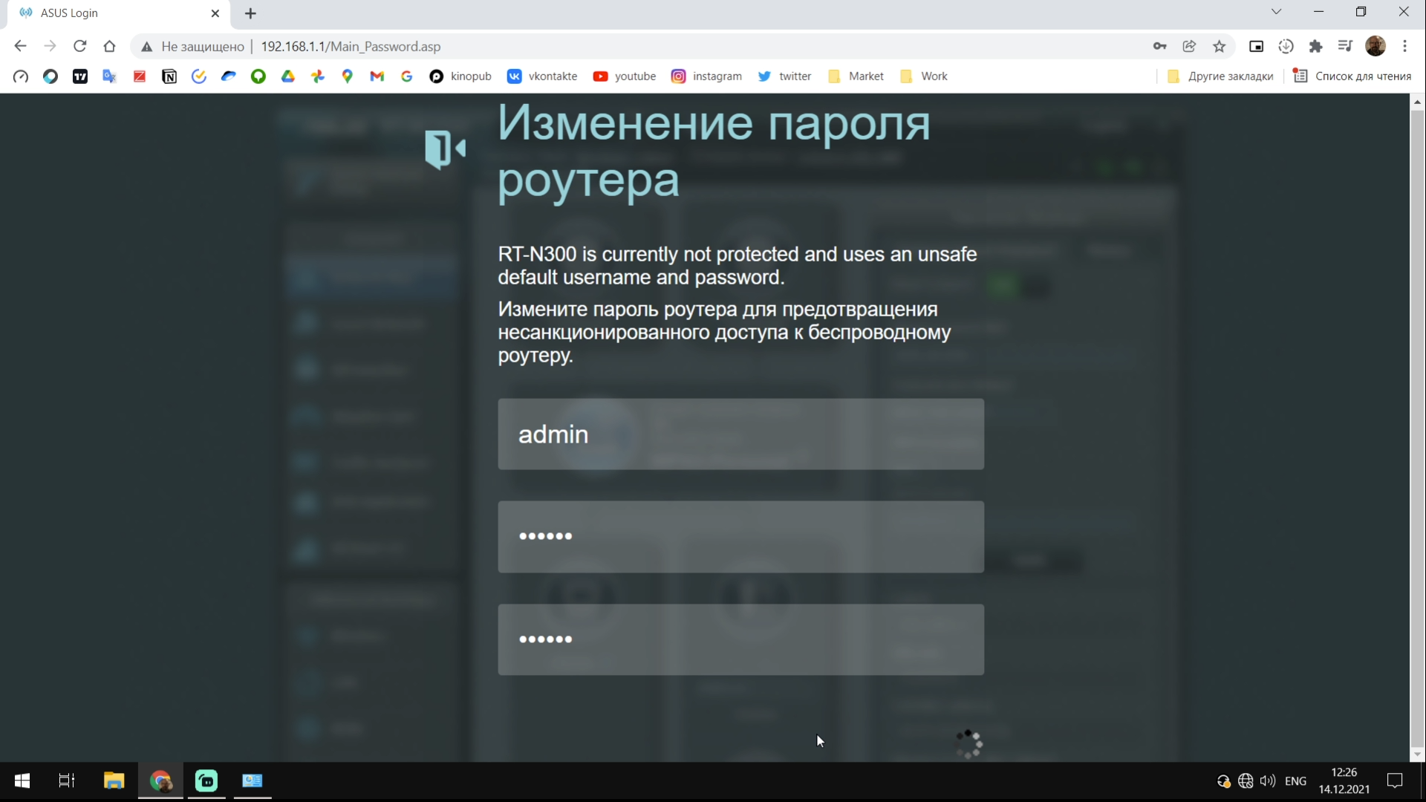The image size is (1426, 802).
Task: Switch to Chrome on the taskbar
Action: [x=160, y=780]
